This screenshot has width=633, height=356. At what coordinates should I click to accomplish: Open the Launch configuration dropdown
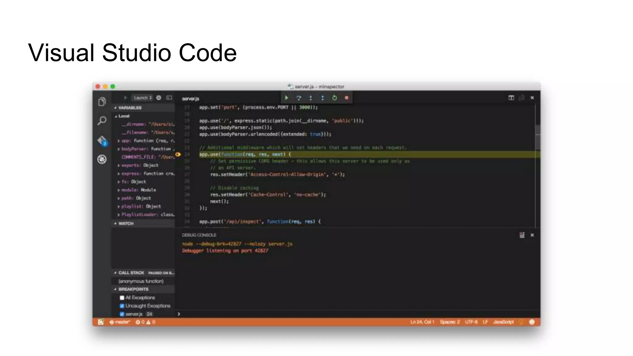[142, 98]
